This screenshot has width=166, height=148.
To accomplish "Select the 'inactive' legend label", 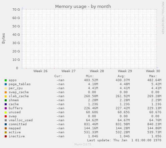I will [x=17, y=136].
